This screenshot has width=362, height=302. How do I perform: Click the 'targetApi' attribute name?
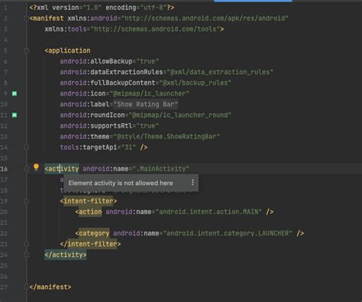pos(100,148)
